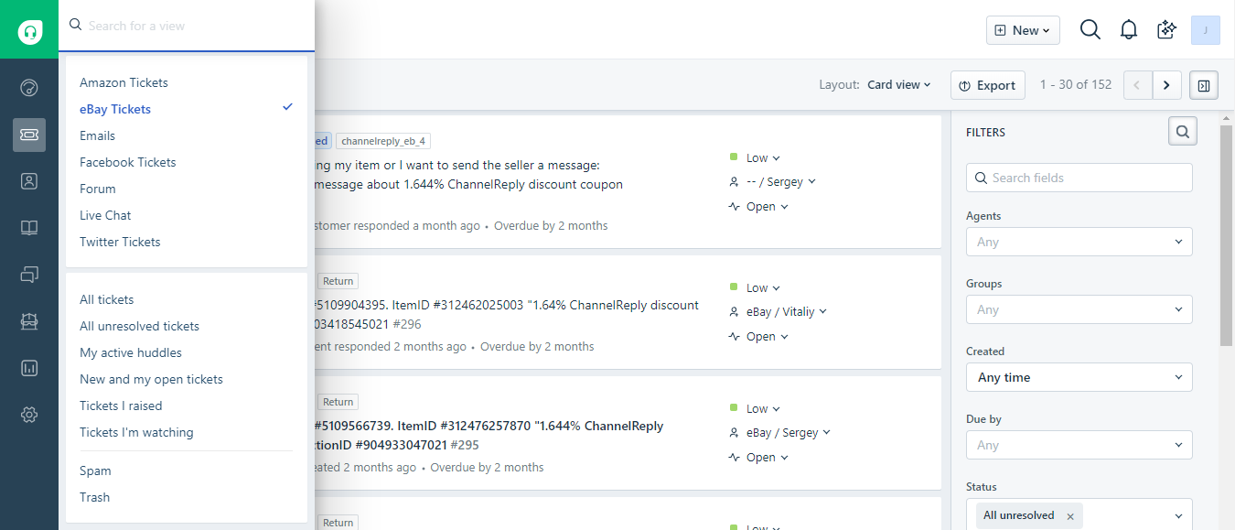Viewport: 1235px width, 530px height.
Task: Click the Return tag on ticket #295
Action: tap(338, 402)
